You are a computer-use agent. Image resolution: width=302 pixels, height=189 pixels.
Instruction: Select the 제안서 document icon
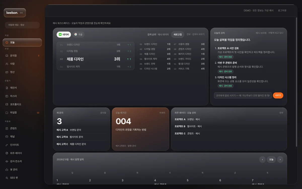click(7, 88)
